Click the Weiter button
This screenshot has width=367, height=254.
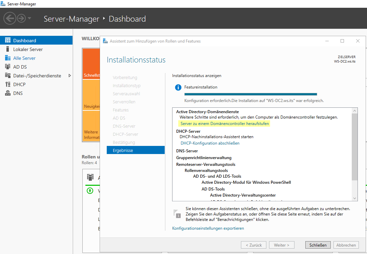pos(282,245)
